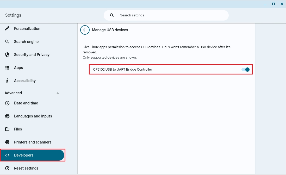Maximize the Settings window
286x175 pixels.
pyautogui.click(x=273, y=4)
